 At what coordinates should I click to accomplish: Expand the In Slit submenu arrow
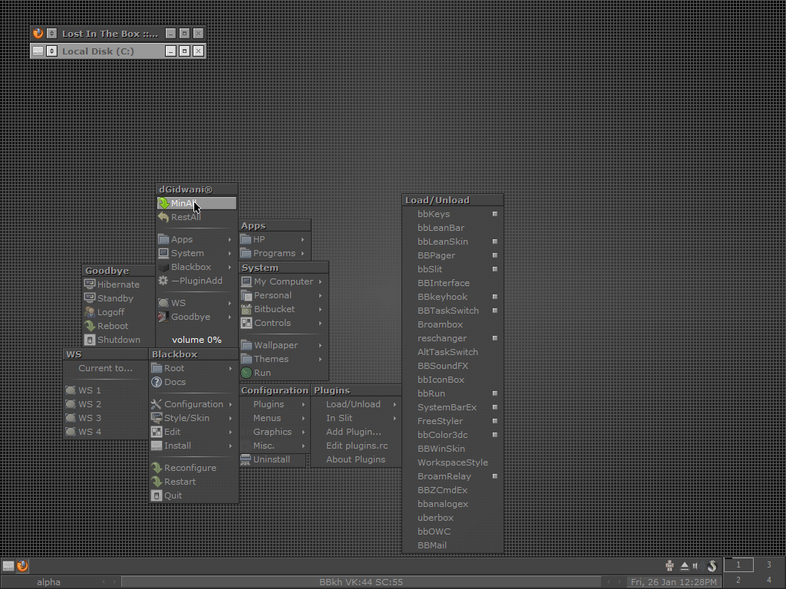(x=395, y=418)
